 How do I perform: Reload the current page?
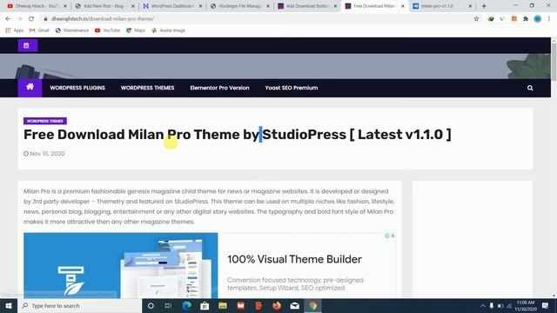[x=31, y=19]
